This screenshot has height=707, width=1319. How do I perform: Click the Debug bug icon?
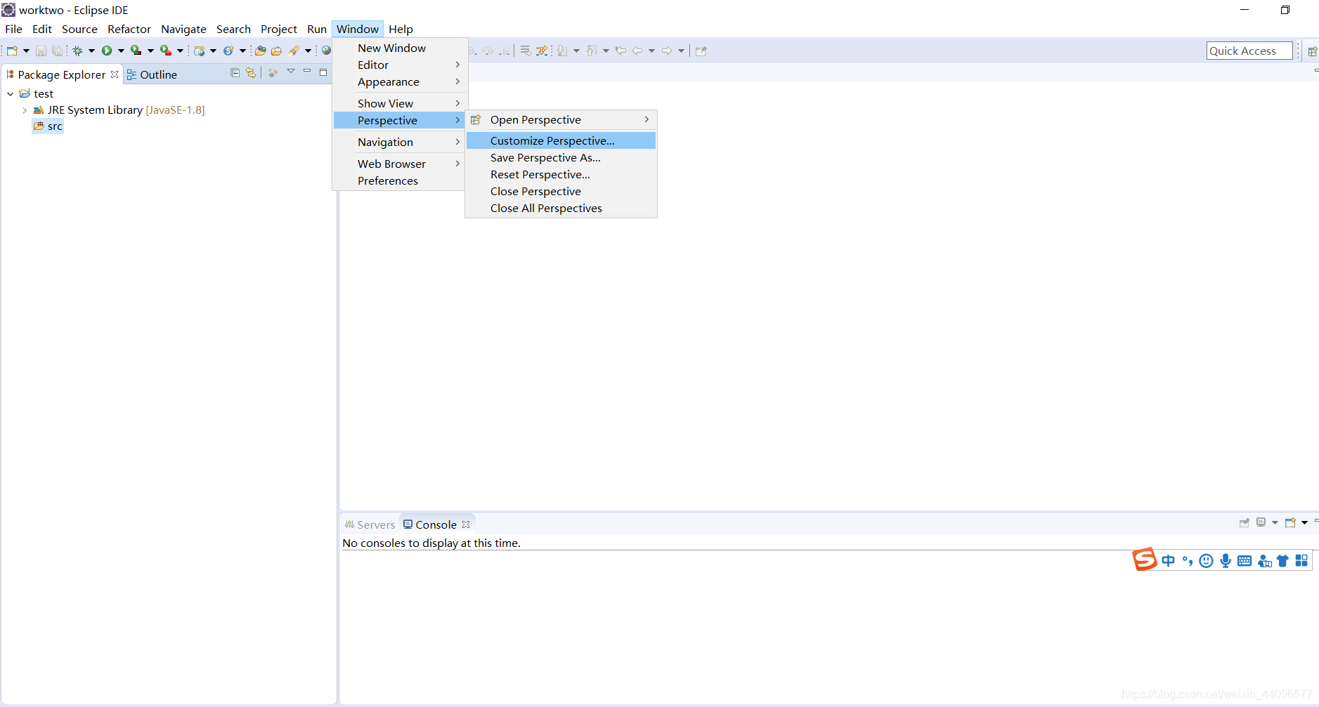[78, 51]
